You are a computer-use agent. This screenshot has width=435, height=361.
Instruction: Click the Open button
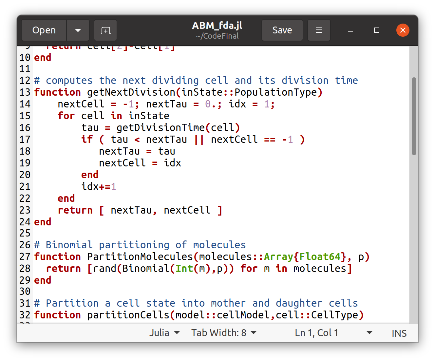[x=44, y=30]
